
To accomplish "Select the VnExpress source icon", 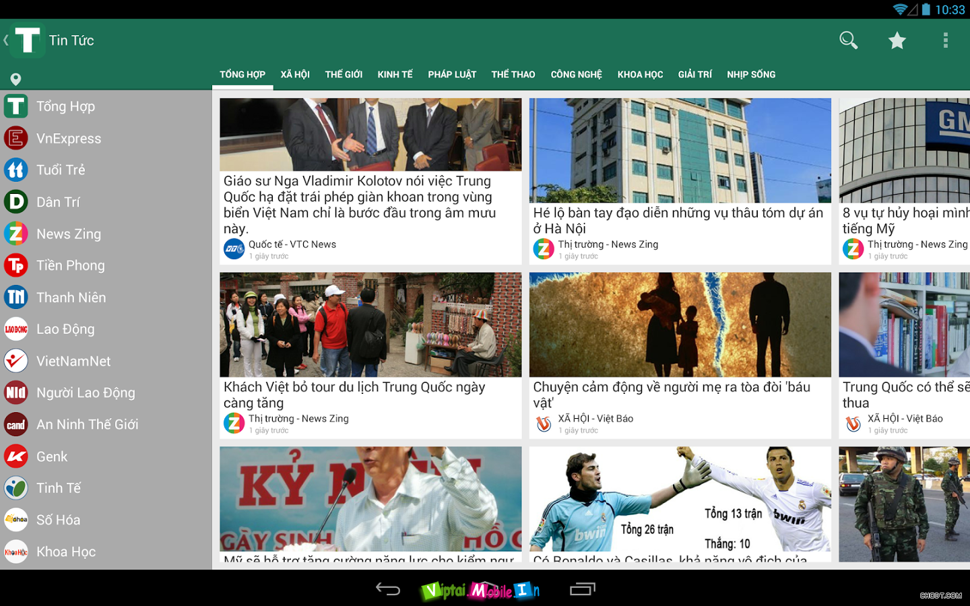I will click(16, 138).
